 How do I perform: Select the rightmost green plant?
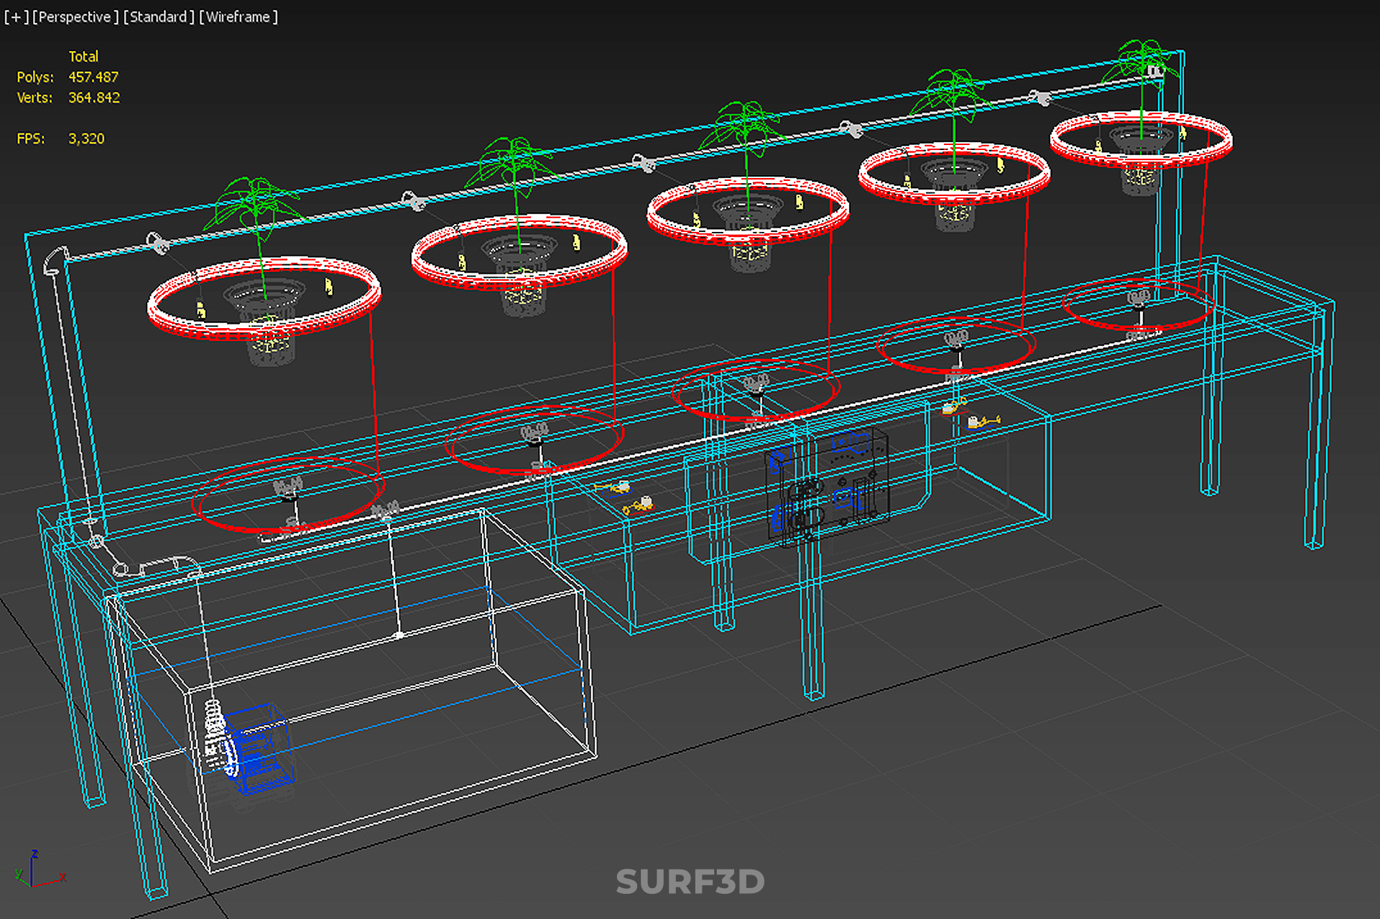pyautogui.click(x=1142, y=61)
